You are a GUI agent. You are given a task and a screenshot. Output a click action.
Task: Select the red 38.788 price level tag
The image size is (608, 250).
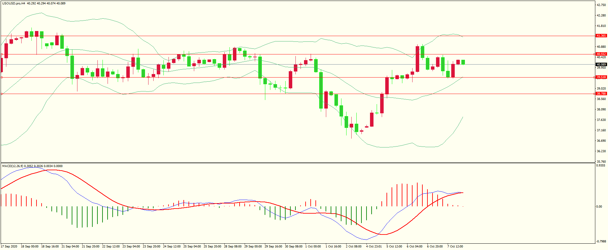(x=601, y=94)
